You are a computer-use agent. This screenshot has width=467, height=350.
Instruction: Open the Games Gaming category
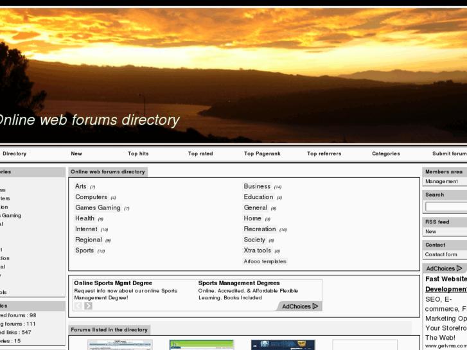coord(98,208)
